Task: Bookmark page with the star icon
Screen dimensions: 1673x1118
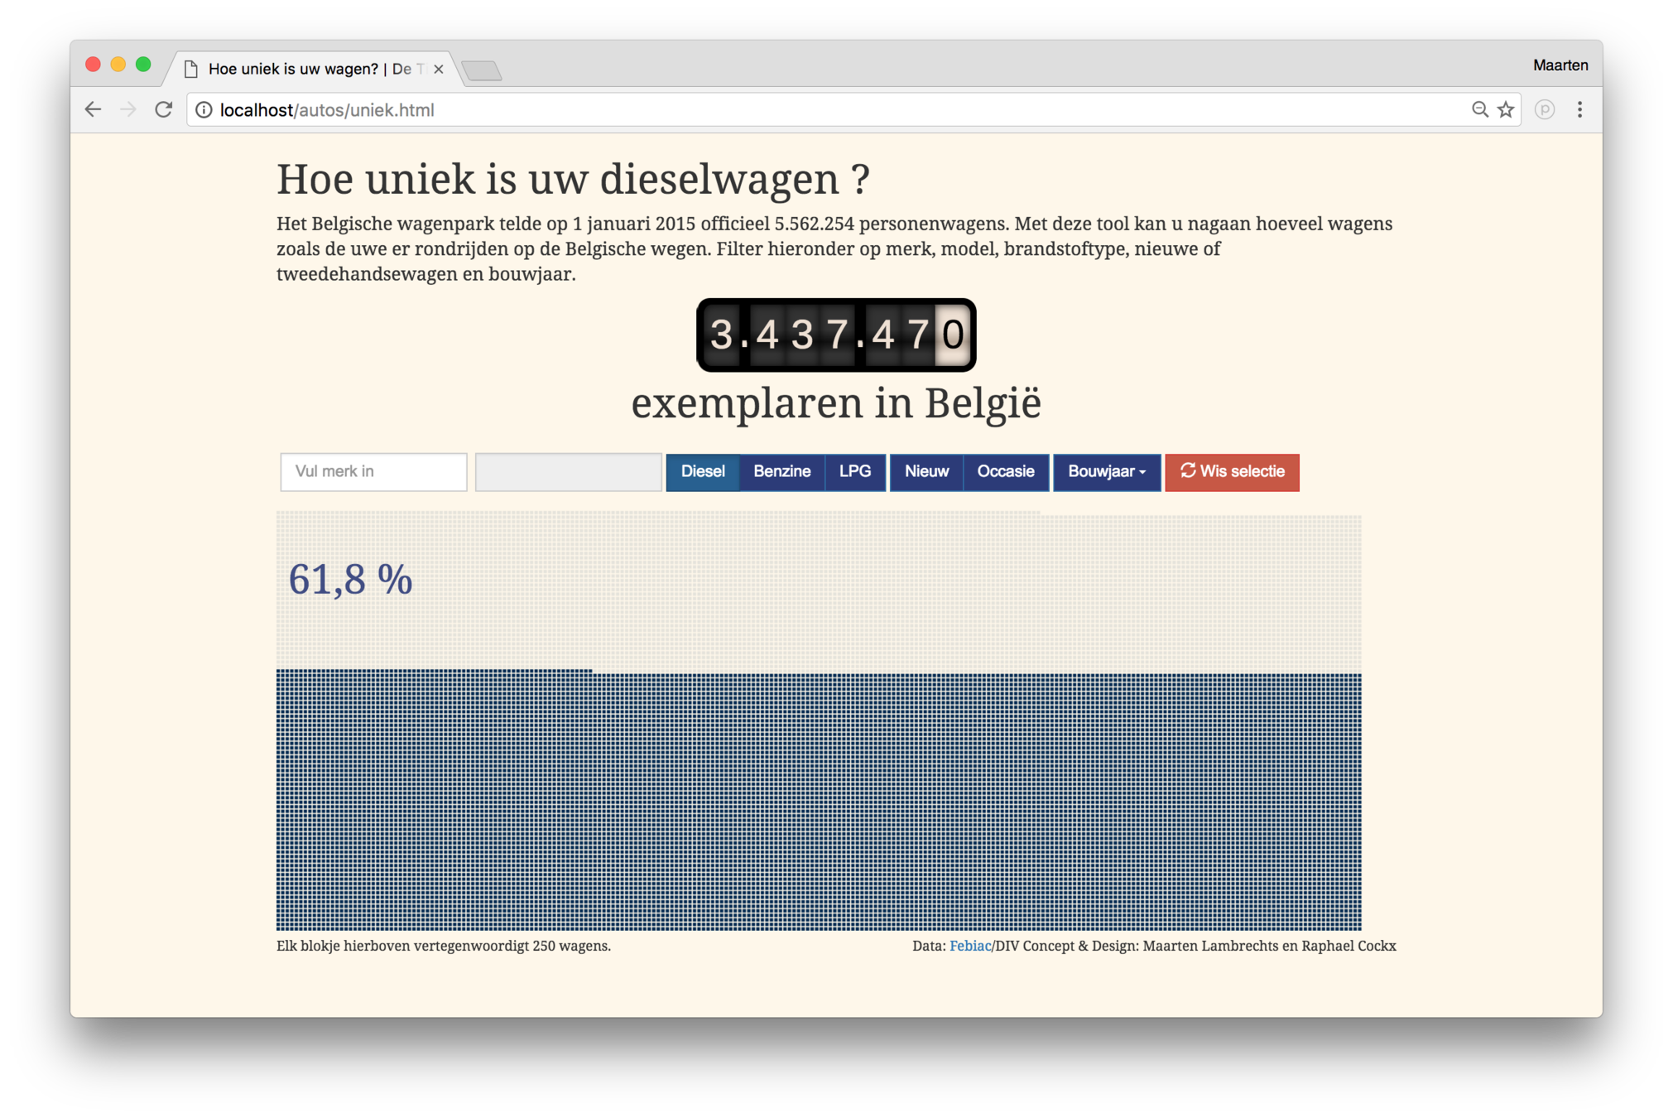Action: pyautogui.click(x=1506, y=109)
